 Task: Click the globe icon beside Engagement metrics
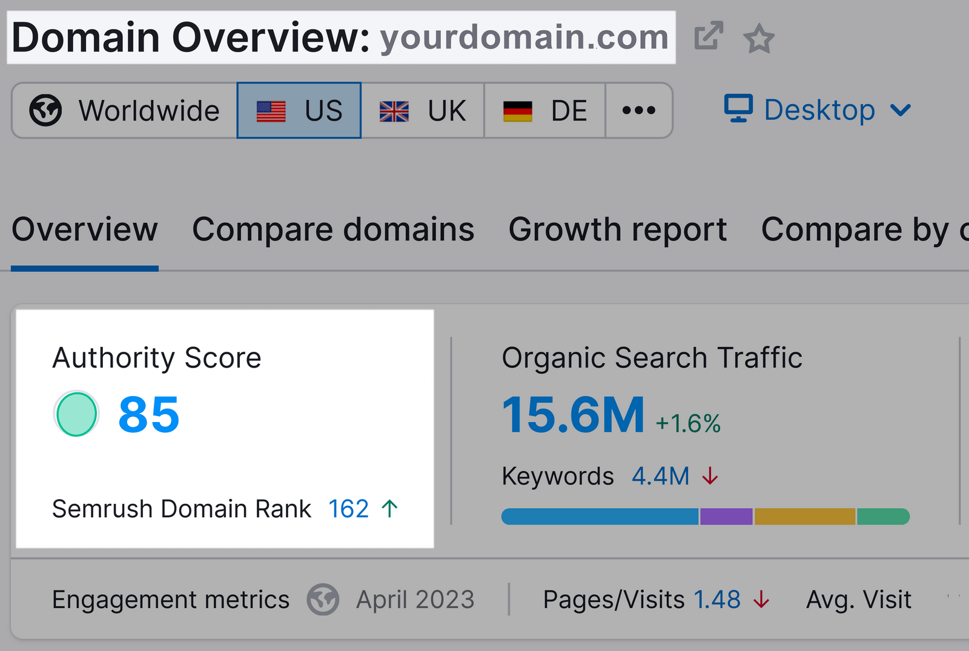pyautogui.click(x=323, y=600)
